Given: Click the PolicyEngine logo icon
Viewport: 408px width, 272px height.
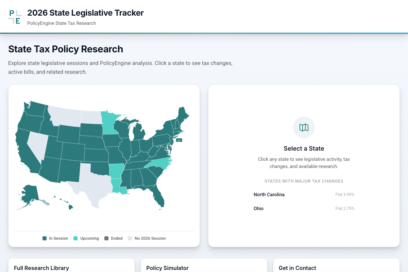Looking at the screenshot, I should pos(15,16).
